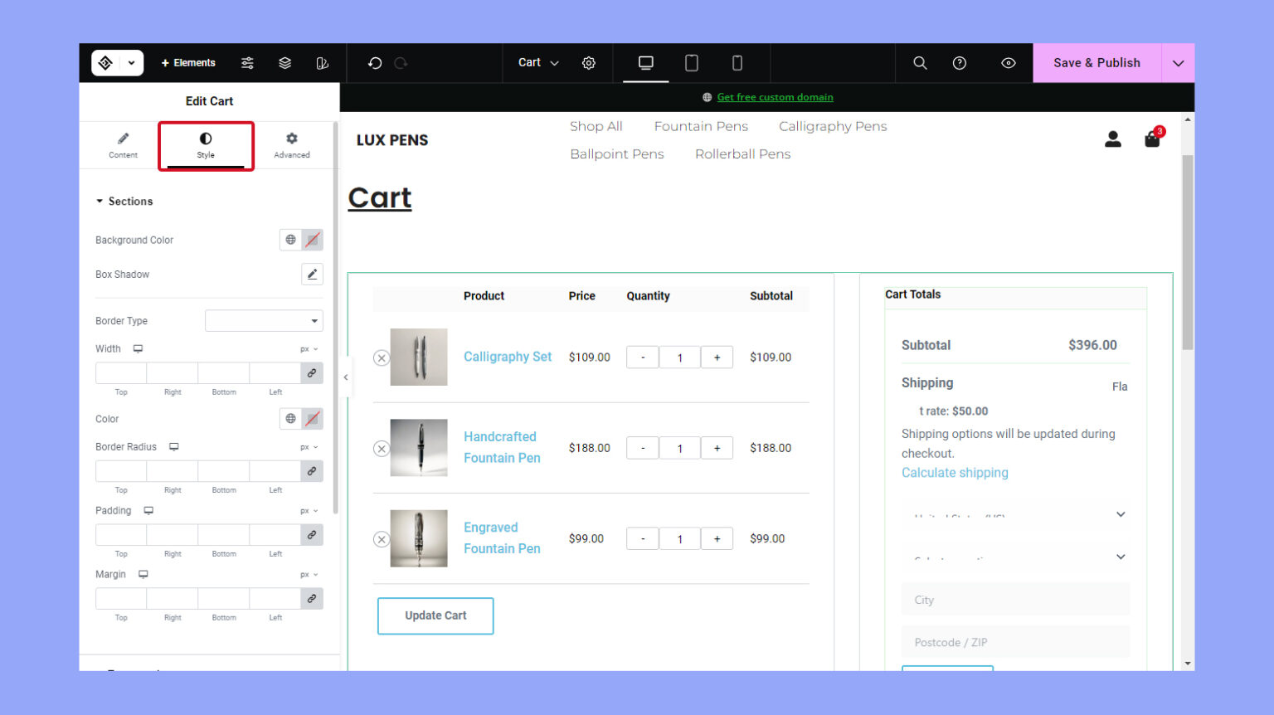Select the Content tab
Image resolution: width=1274 pixels, height=715 pixels.
123,145
